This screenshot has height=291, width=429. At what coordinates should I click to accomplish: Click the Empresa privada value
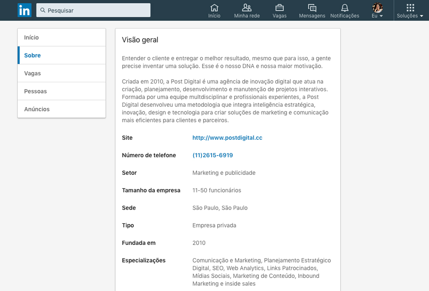coord(214,225)
